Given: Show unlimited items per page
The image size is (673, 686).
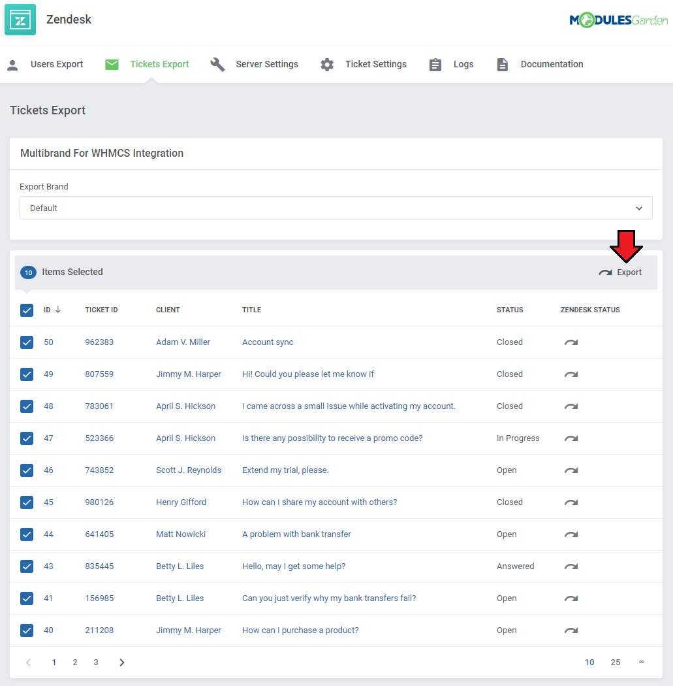Looking at the screenshot, I should tap(641, 662).
